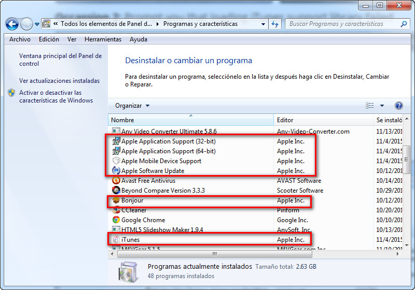Select the Bonjour program name

[x=132, y=200]
